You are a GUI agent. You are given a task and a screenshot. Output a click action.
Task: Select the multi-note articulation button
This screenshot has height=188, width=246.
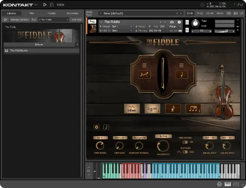pyautogui.click(x=193, y=109)
